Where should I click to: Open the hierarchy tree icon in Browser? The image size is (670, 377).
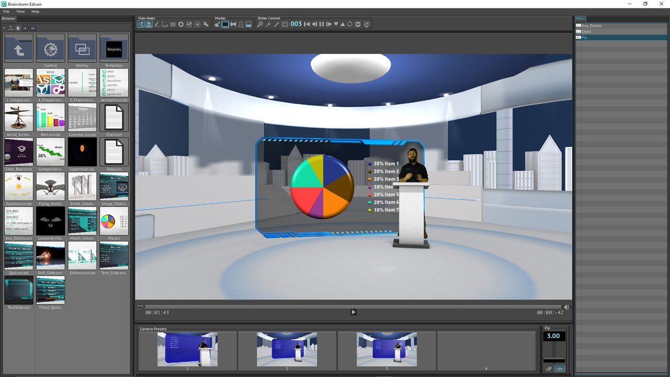10,28
